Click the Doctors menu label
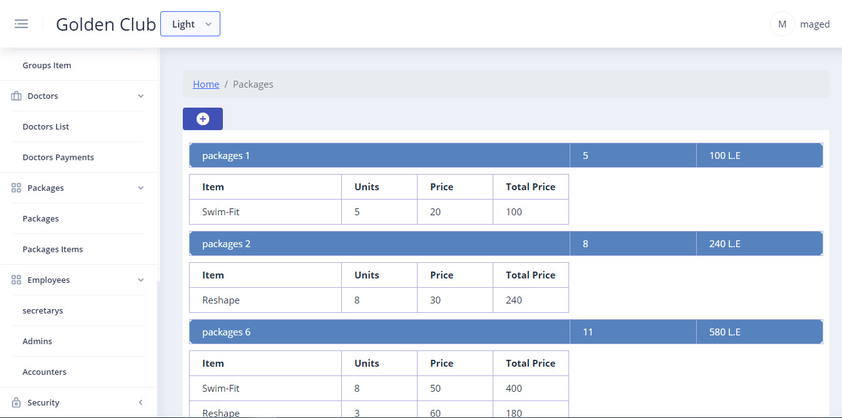The width and height of the screenshot is (842, 418). click(43, 96)
